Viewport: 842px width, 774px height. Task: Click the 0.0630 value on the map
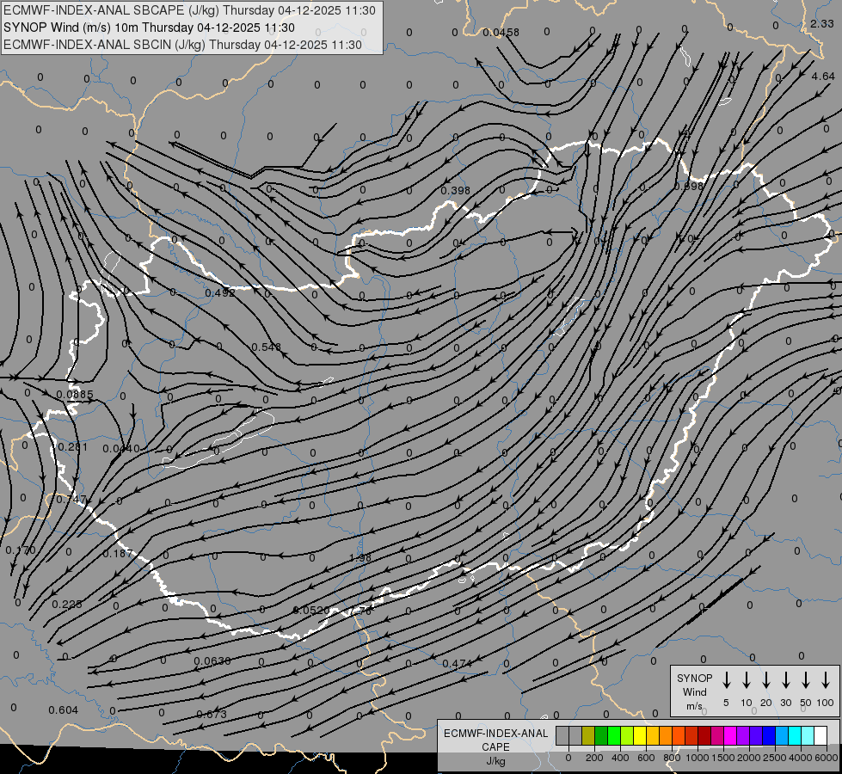click(x=212, y=660)
